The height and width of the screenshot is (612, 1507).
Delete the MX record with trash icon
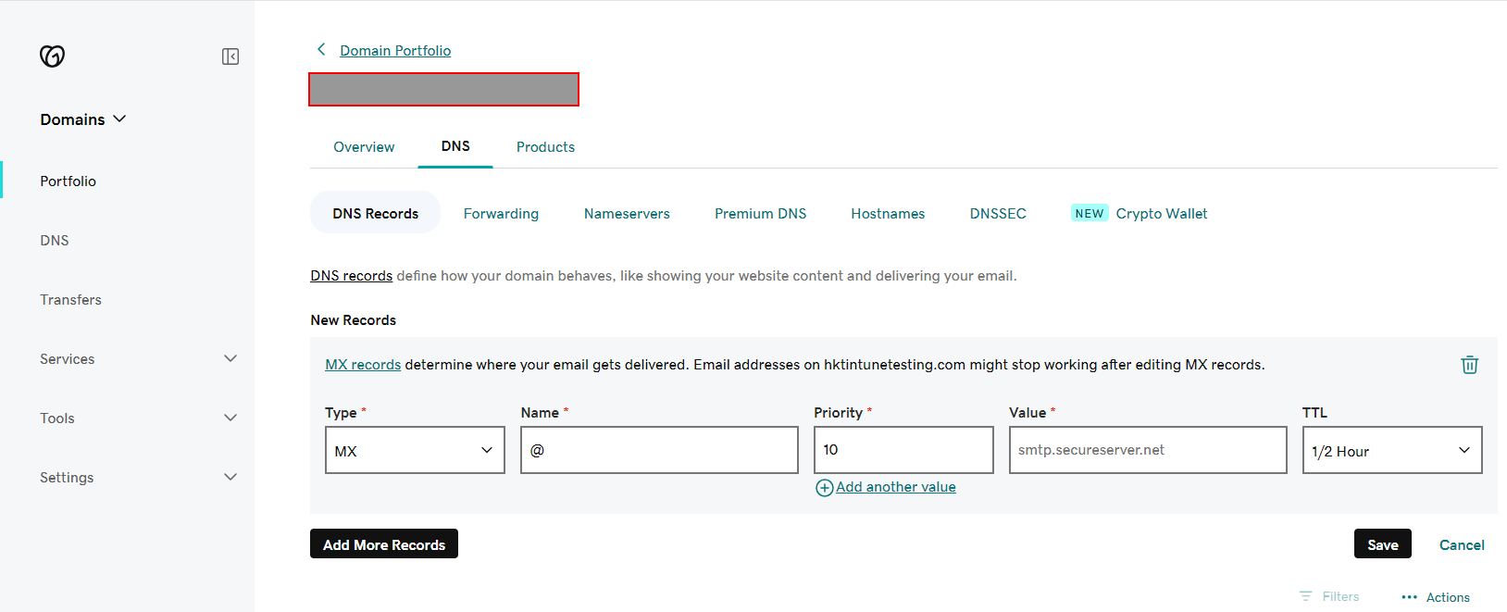click(1469, 365)
